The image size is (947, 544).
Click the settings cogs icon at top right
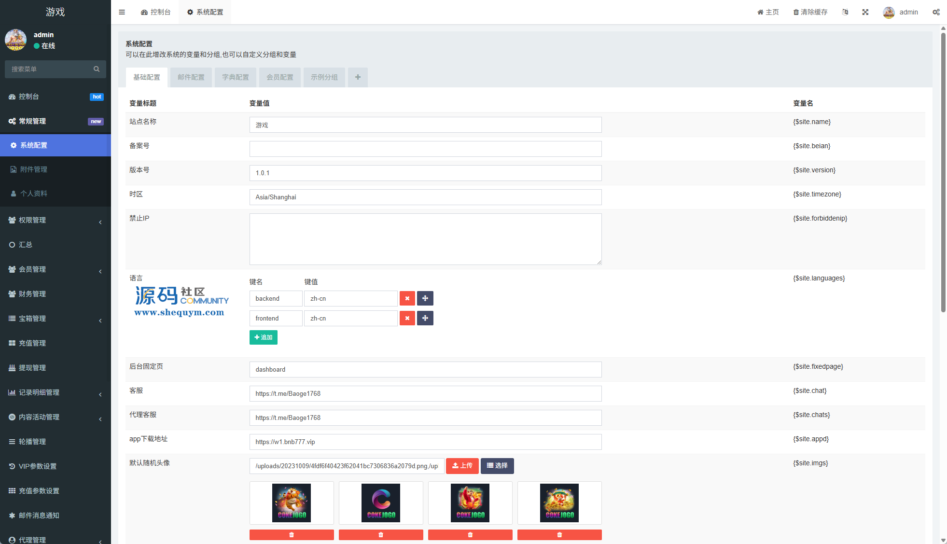(x=936, y=12)
